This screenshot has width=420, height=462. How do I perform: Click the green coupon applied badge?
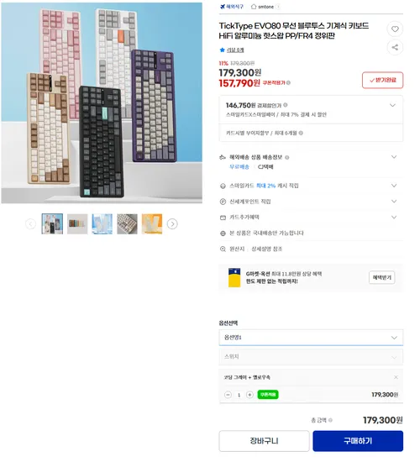point(268,395)
